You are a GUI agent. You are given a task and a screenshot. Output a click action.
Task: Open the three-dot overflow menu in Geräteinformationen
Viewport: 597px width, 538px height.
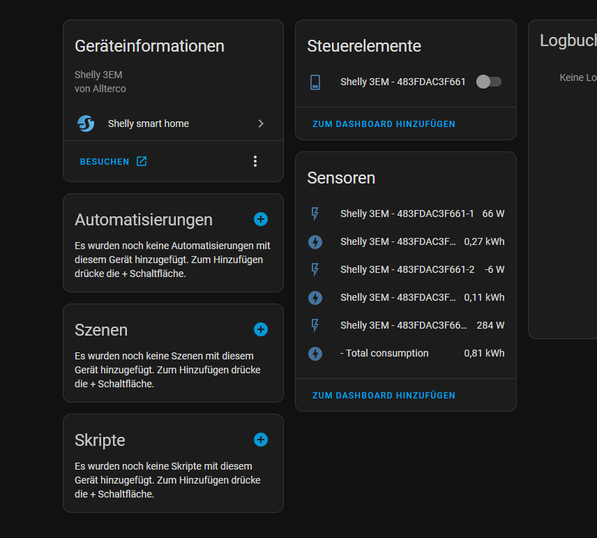tap(255, 161)
